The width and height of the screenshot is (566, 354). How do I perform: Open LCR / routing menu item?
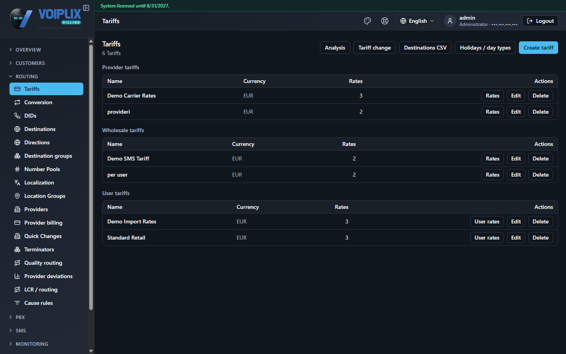(46, 289)
